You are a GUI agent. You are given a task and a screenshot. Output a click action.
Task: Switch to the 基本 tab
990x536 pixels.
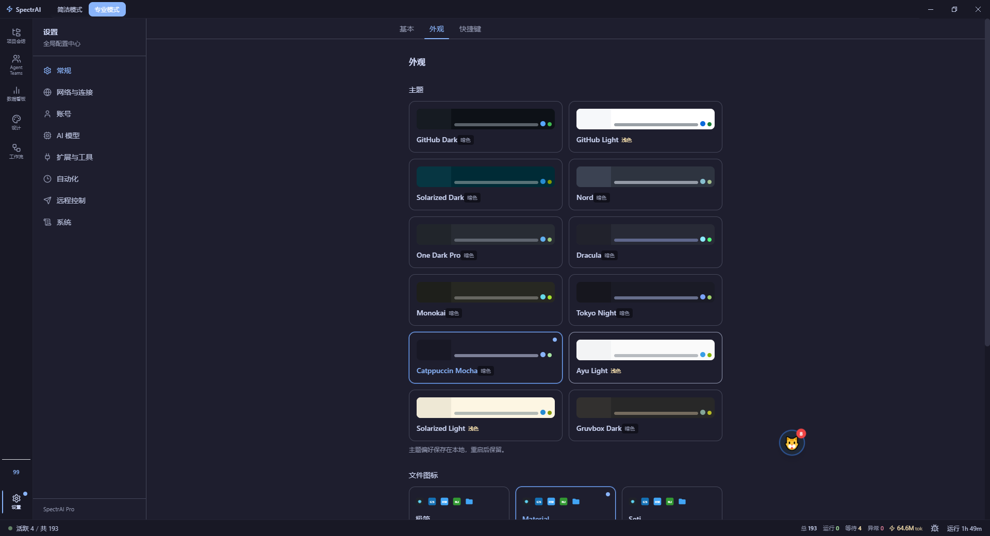pyautogui.click(x=407, y=29)
